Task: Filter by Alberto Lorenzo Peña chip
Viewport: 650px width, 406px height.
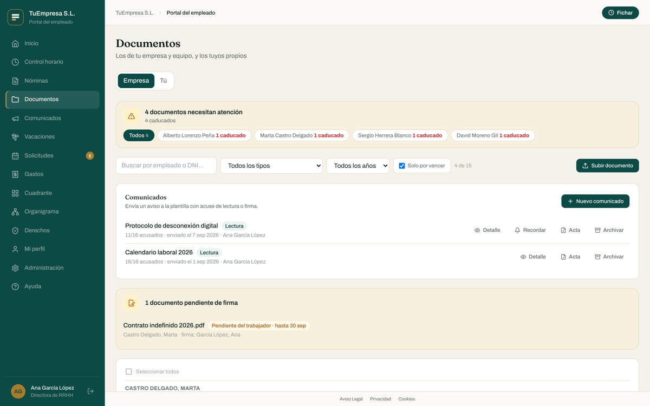Action: pyautogui.click(x=204, y=135)
